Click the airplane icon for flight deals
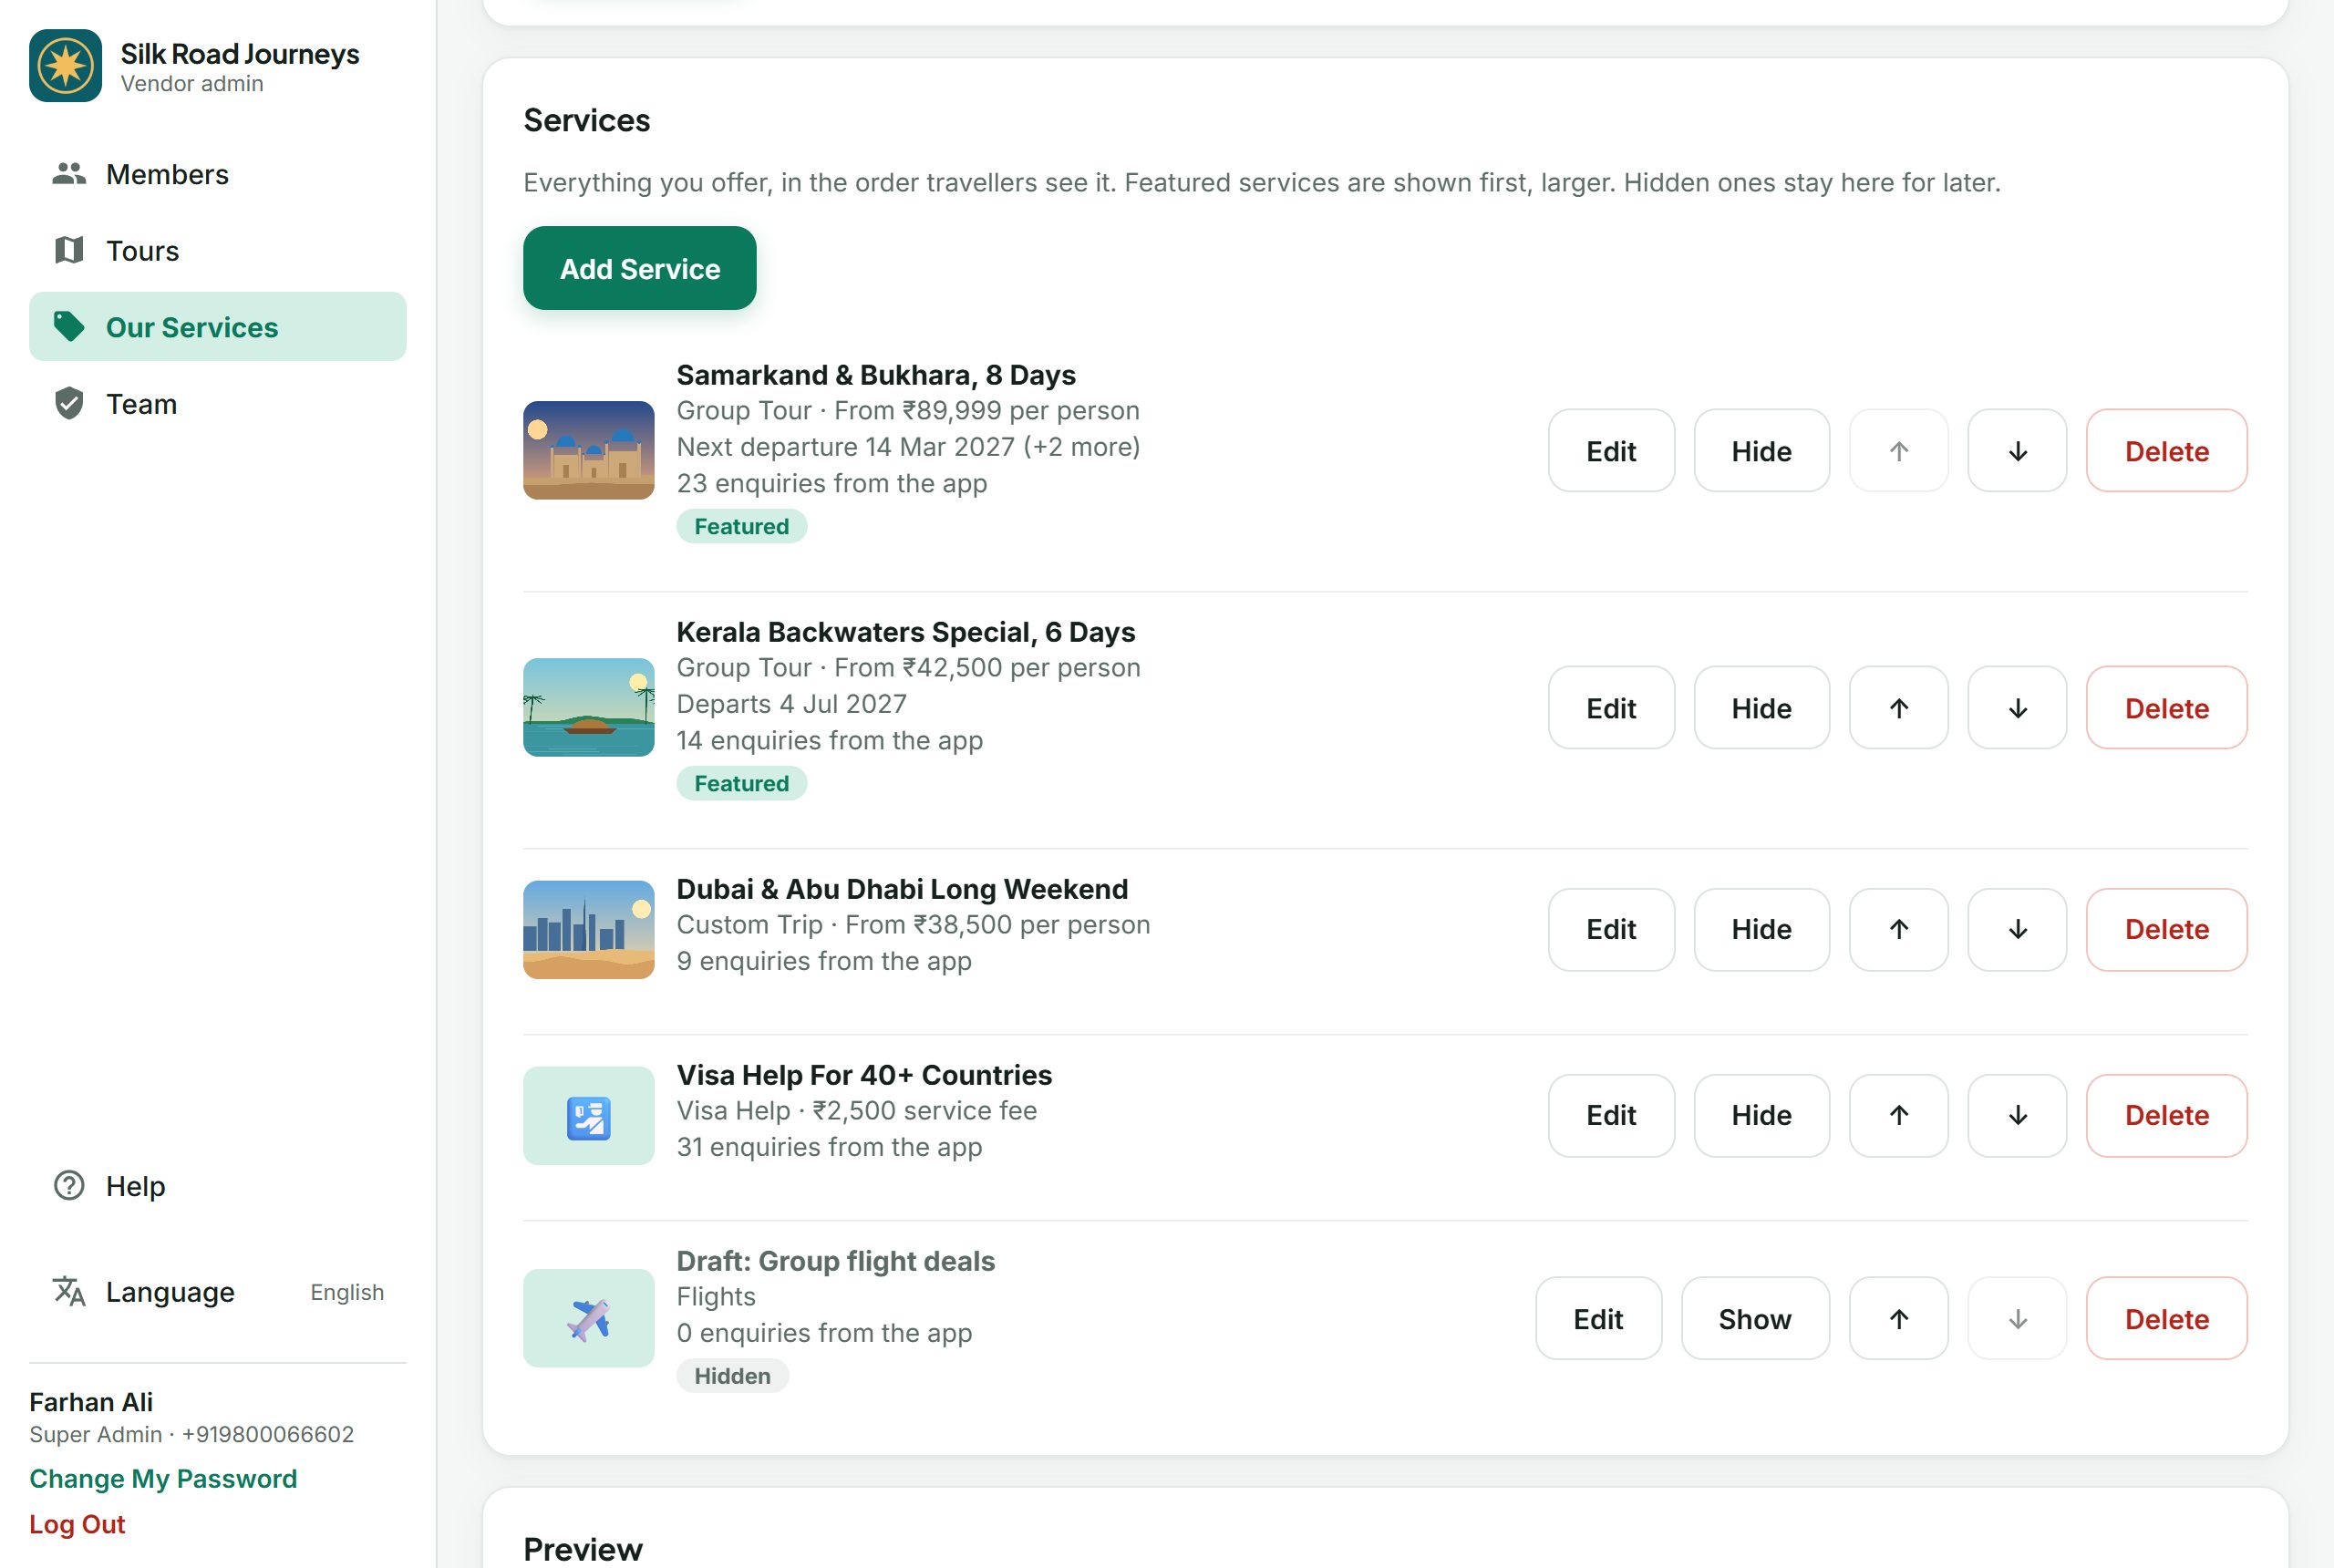Screen dimensions: 2334x1568 click(x=589, y=1318)
